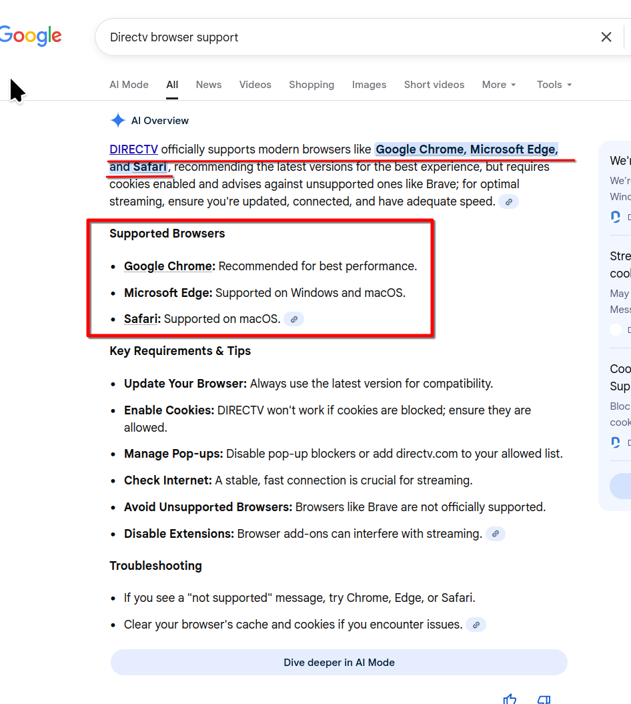Open the Images tab
This screenshot has width=631, height=704.
pyautogui.click(x=369, y=85)
